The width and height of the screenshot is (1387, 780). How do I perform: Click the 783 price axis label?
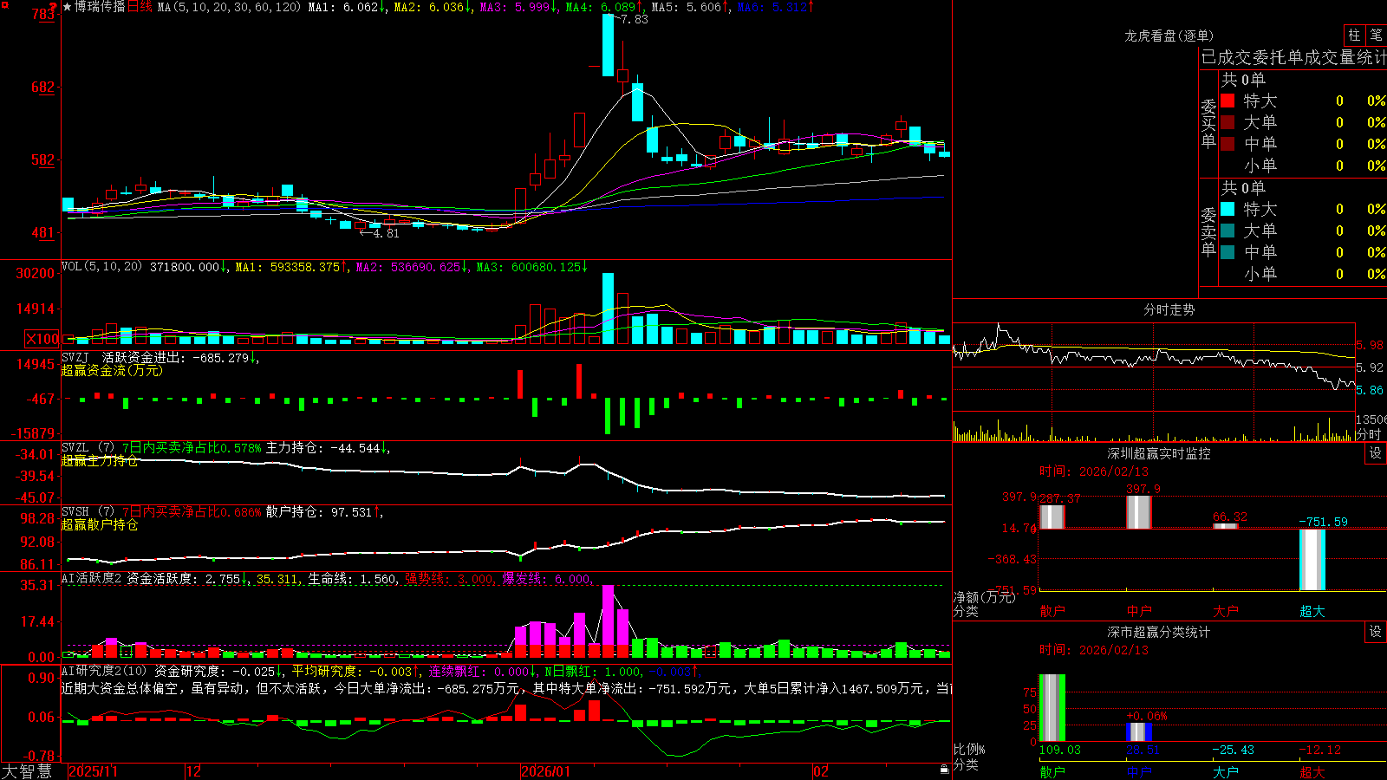pos(43,14)
